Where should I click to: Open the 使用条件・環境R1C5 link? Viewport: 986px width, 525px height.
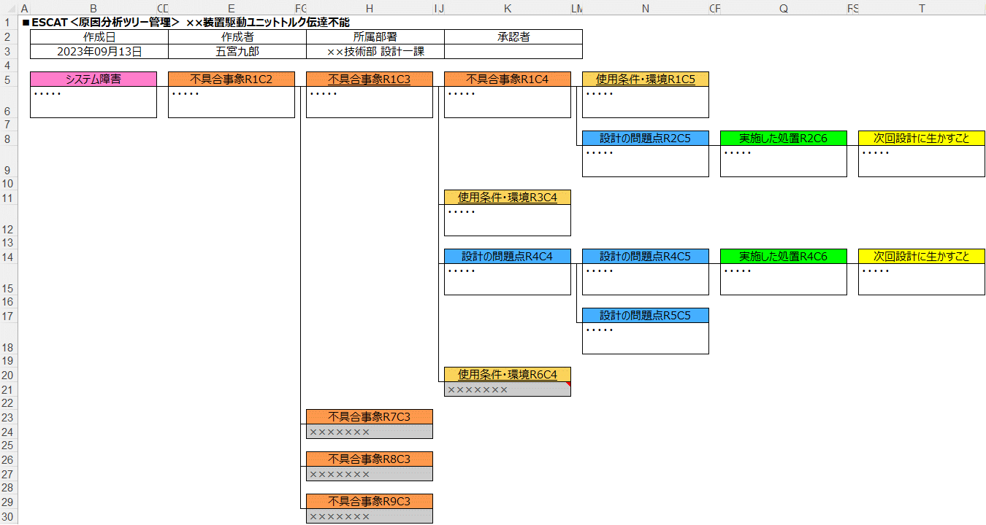pyautogui.click(x=645, y=79)
